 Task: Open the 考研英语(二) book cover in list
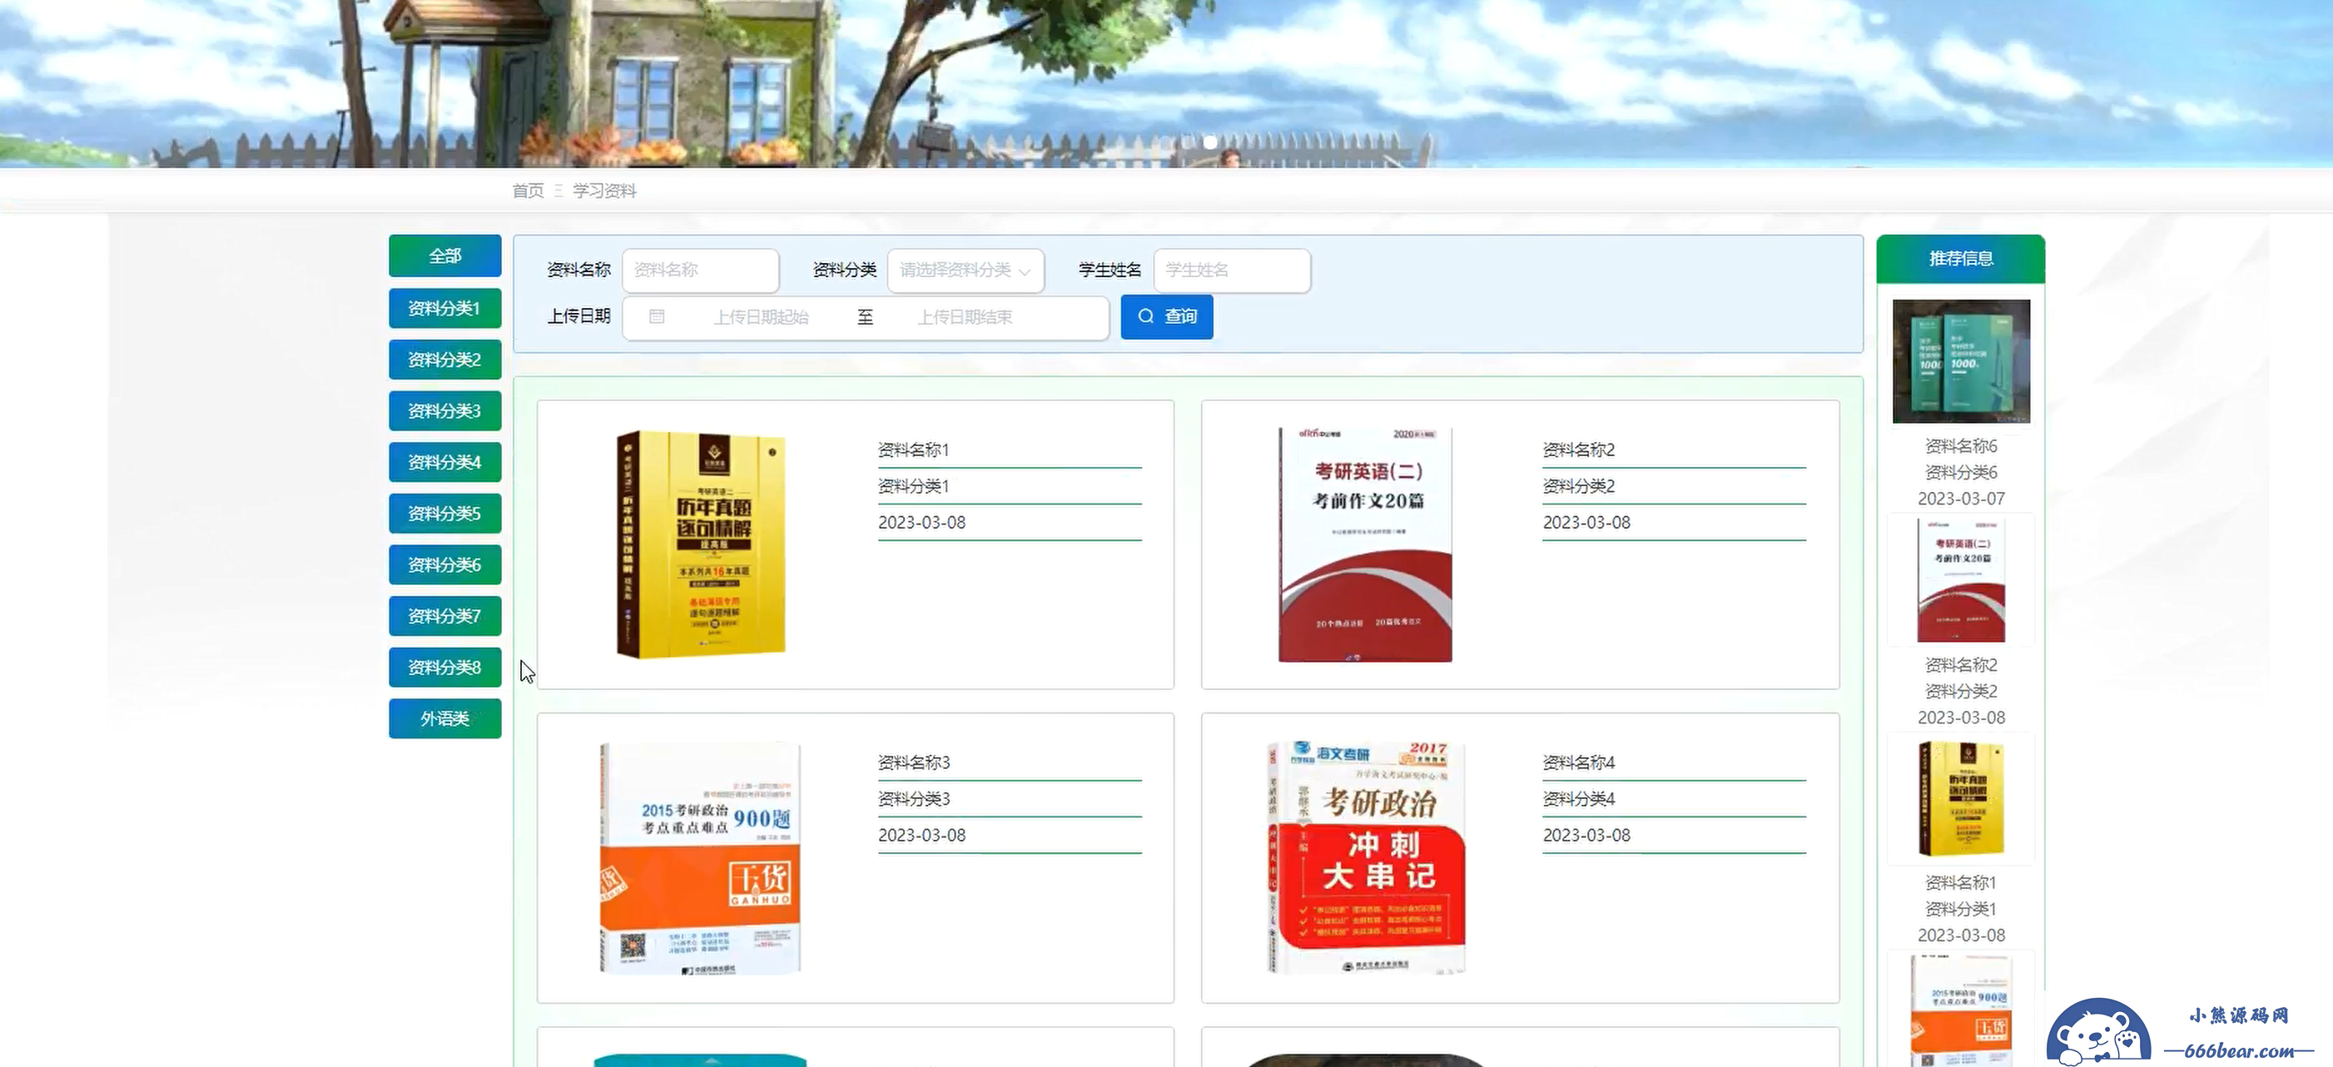click(x=1365, y=544)
